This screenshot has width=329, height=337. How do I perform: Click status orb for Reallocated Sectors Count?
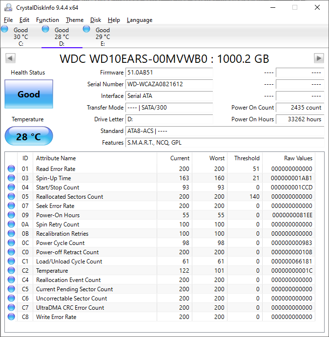[11, 196]
